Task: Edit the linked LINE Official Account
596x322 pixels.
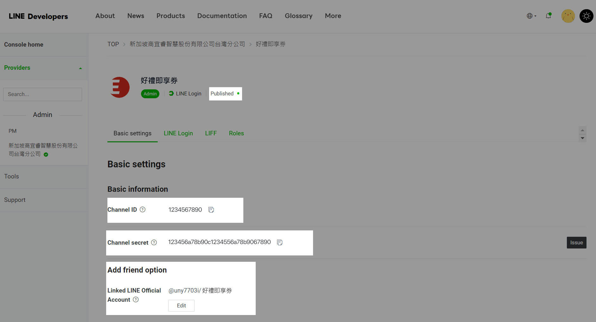Action: coord(181,306)
